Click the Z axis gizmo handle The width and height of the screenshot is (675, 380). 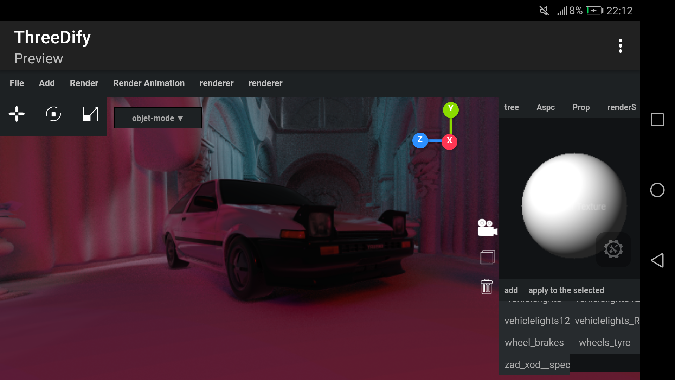(420, 140)
